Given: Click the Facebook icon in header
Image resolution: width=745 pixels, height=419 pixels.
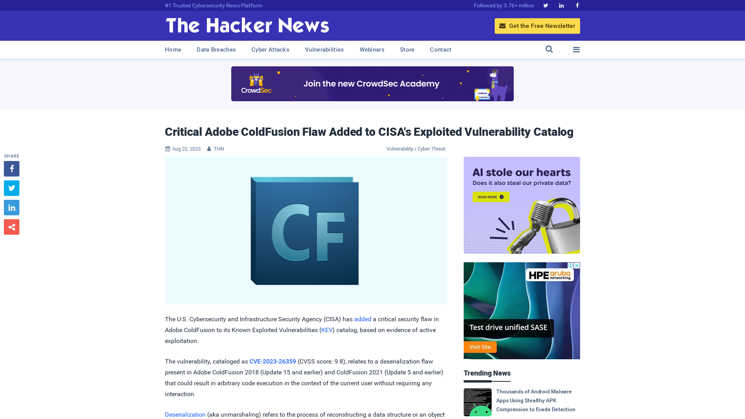Looking at the screenshot, I should pos(577,5).
